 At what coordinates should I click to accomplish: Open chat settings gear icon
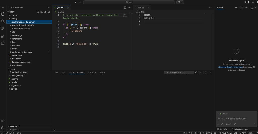point(242,8)
